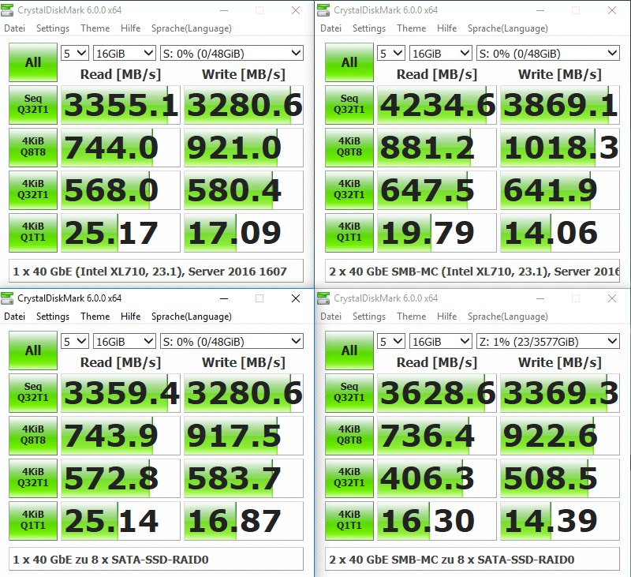Start 4KiB Q1T1 test beside 25.14 result

coord(33,521)
